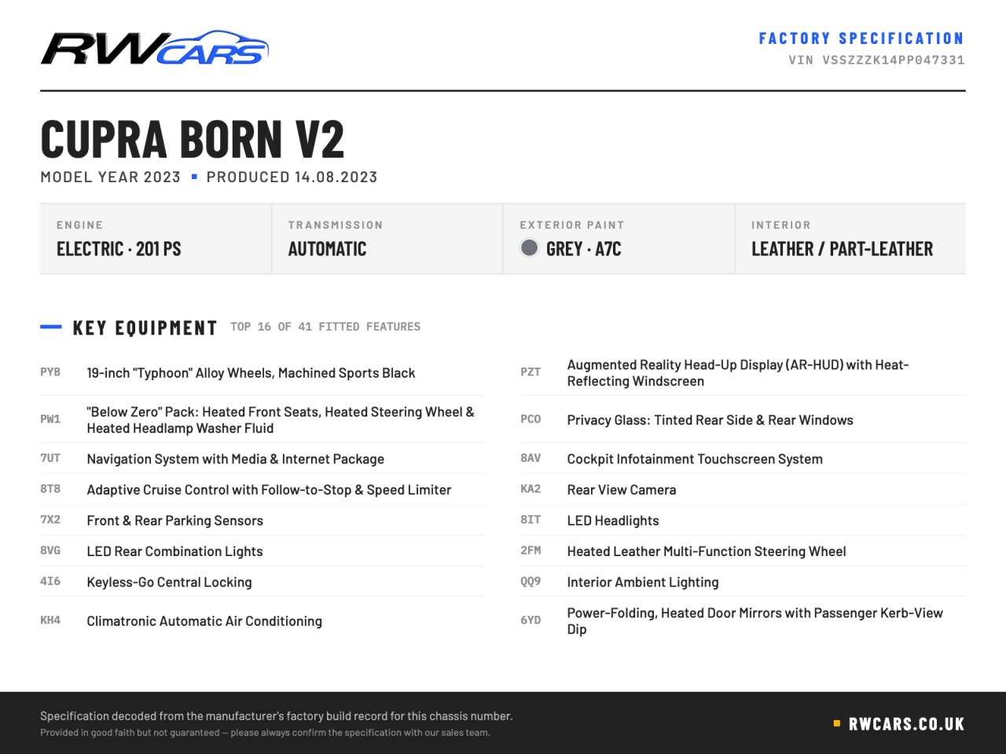Click the Below Zero Pack description
Image resolution: width=1006 pixels, height=754 pixels.
281,420
